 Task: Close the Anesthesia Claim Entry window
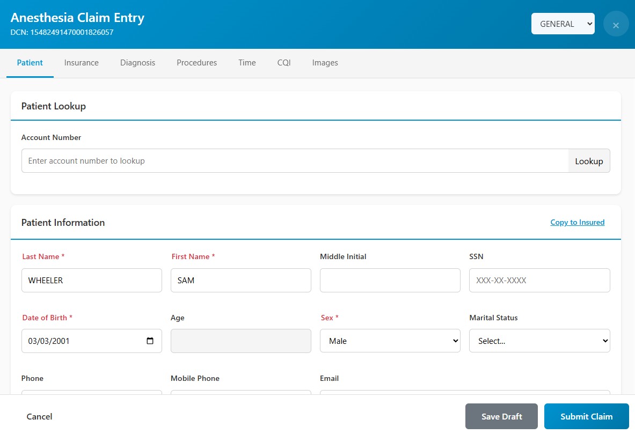(x=616, y=24)
